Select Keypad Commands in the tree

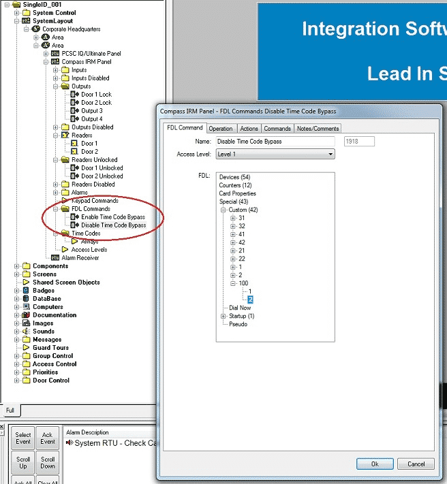coord(95,201)
